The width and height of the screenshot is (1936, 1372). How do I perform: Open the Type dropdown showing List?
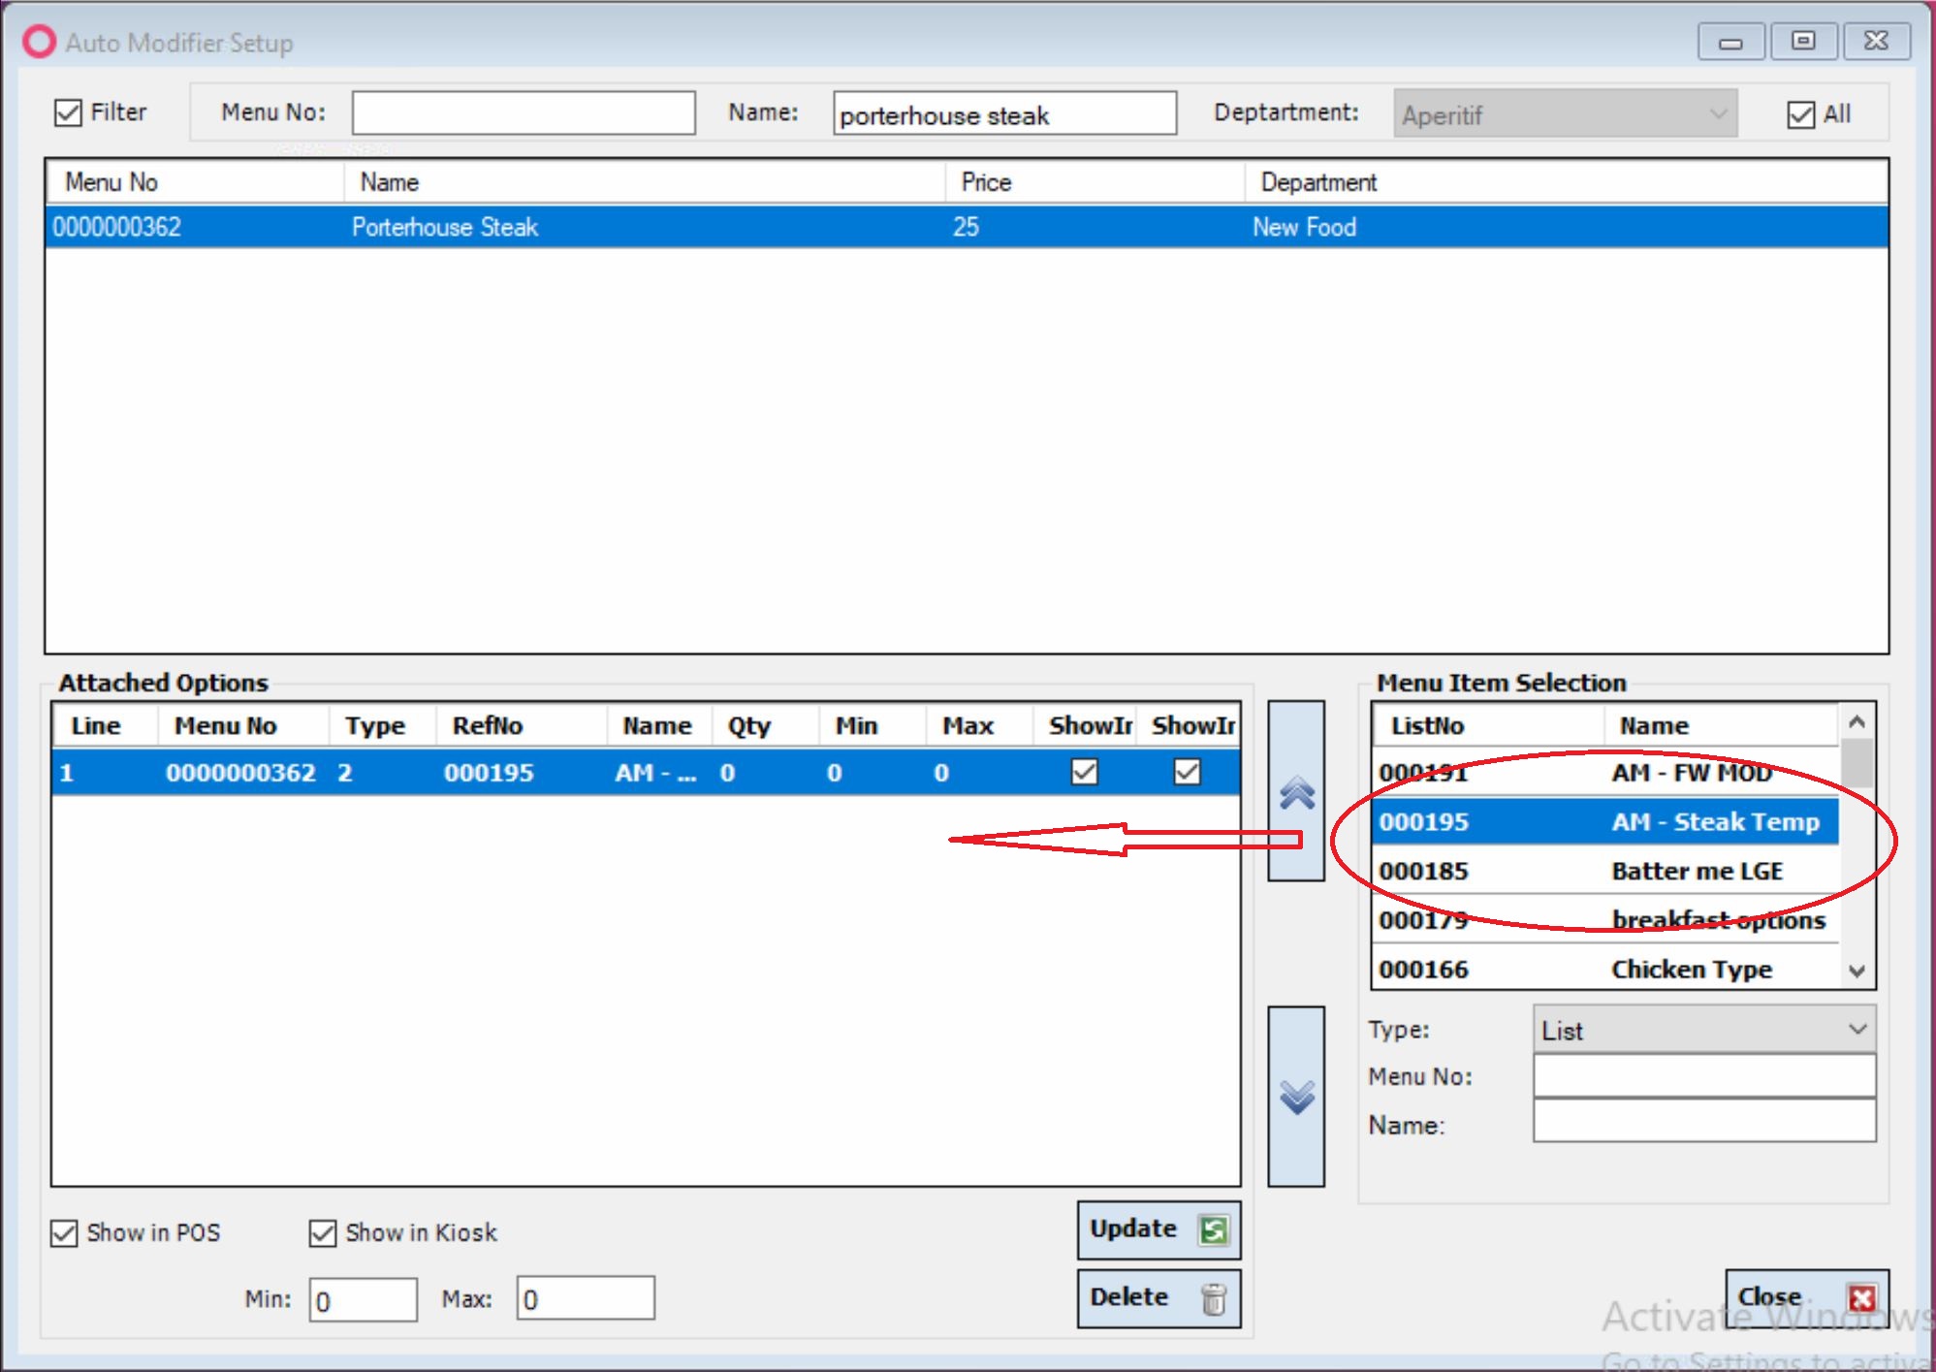tap(1704, 1030)
